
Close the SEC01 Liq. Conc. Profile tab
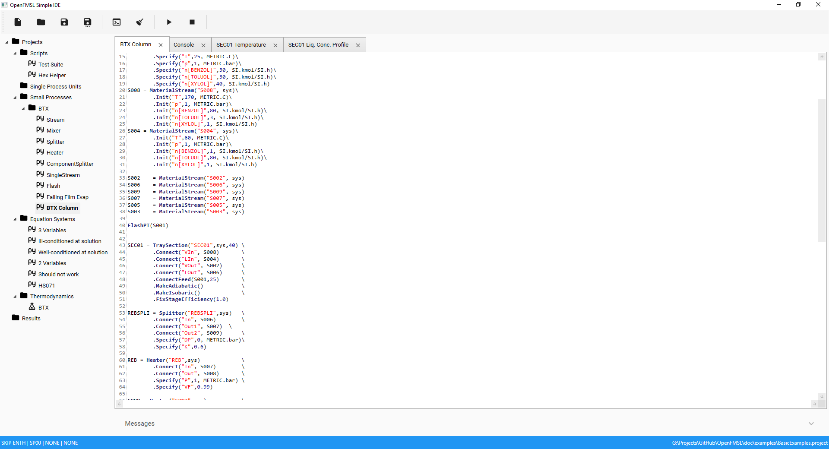tap(358, 45)
